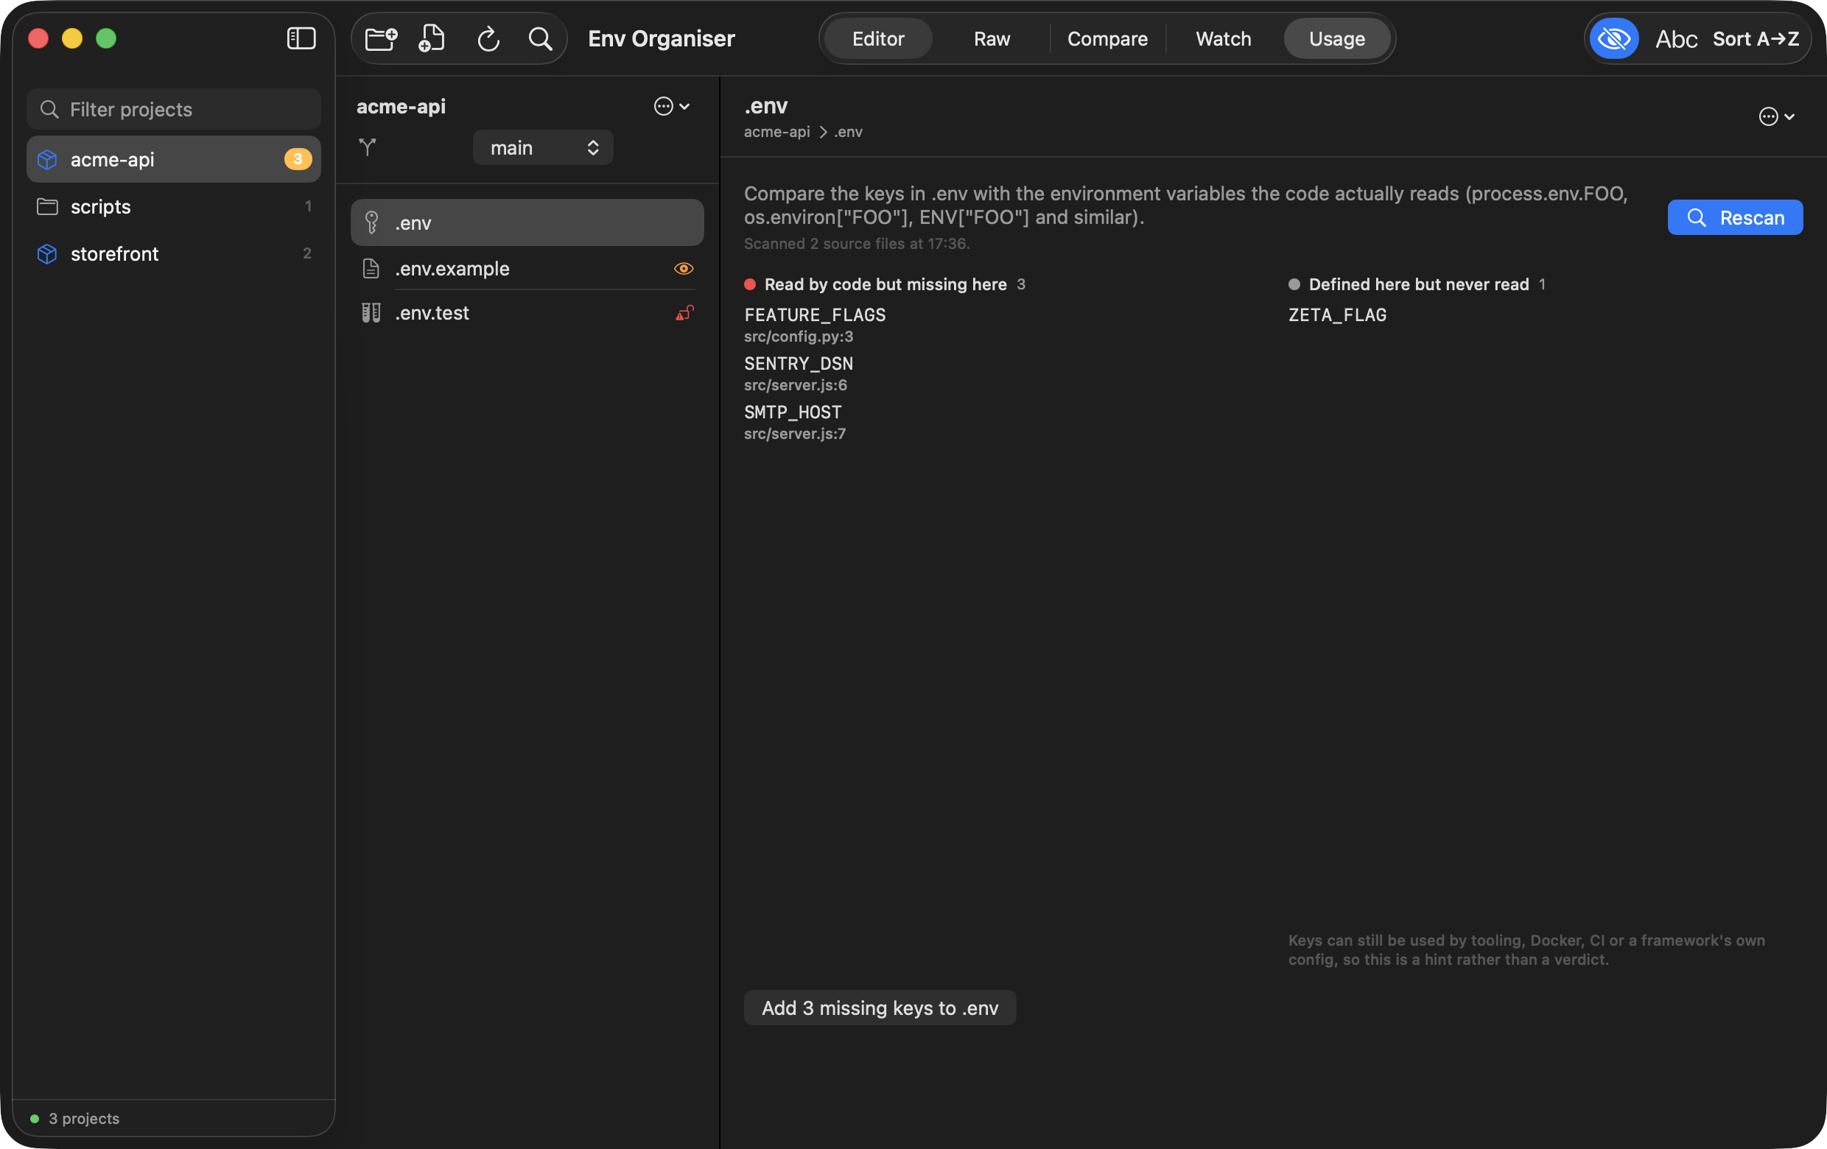Image resolution: width=1827 pixels, height=1149 pixels.
Task: Switch to the Raw tab
Action: pyautogui.click(x=992, y=39)
